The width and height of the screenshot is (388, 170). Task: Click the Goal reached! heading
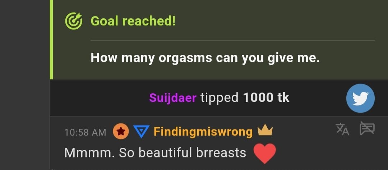[x=133, y=21]
